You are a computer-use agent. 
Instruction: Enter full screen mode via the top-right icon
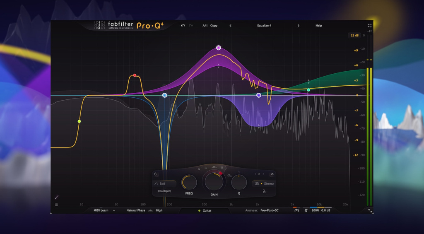click(370, 26)
